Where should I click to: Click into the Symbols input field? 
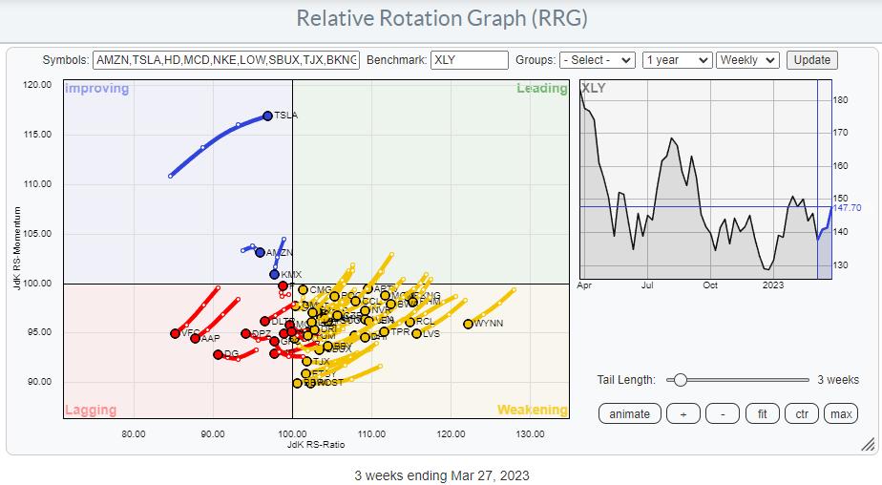(226, 59)
